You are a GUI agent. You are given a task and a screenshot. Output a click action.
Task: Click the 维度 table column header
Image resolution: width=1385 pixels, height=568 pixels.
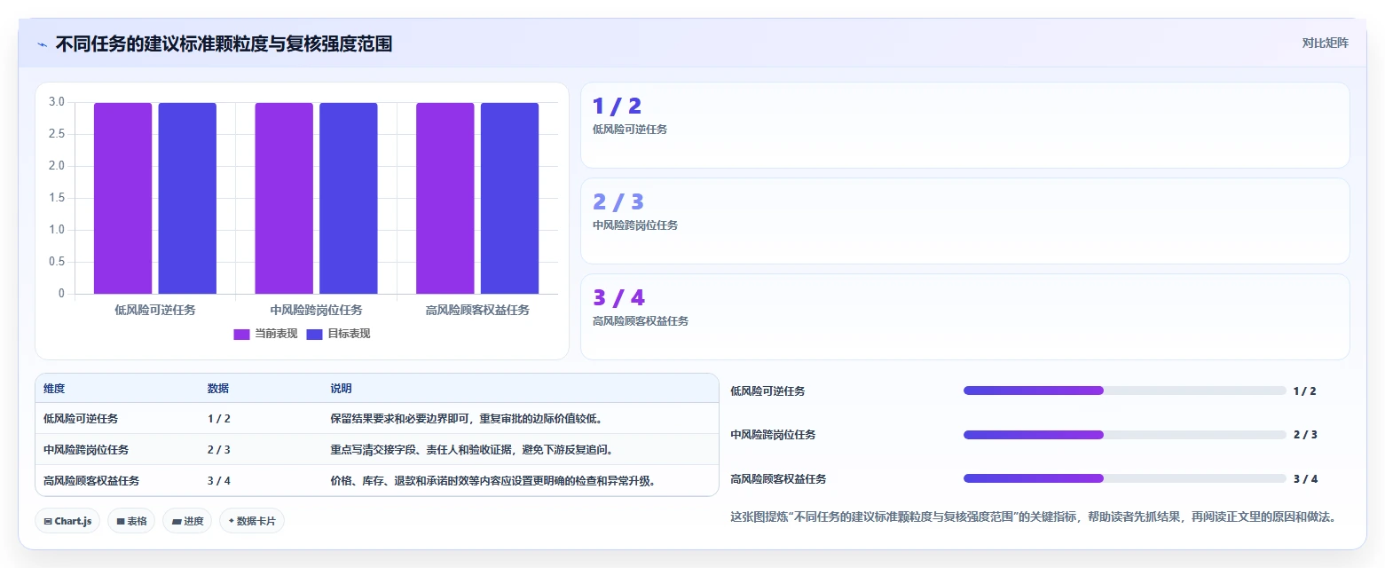coord(54,389)
